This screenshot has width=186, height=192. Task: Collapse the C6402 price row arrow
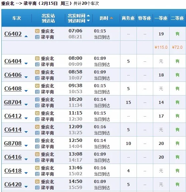(x=26, y=36)
